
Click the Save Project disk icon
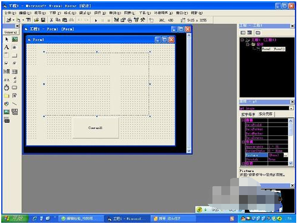43,20
